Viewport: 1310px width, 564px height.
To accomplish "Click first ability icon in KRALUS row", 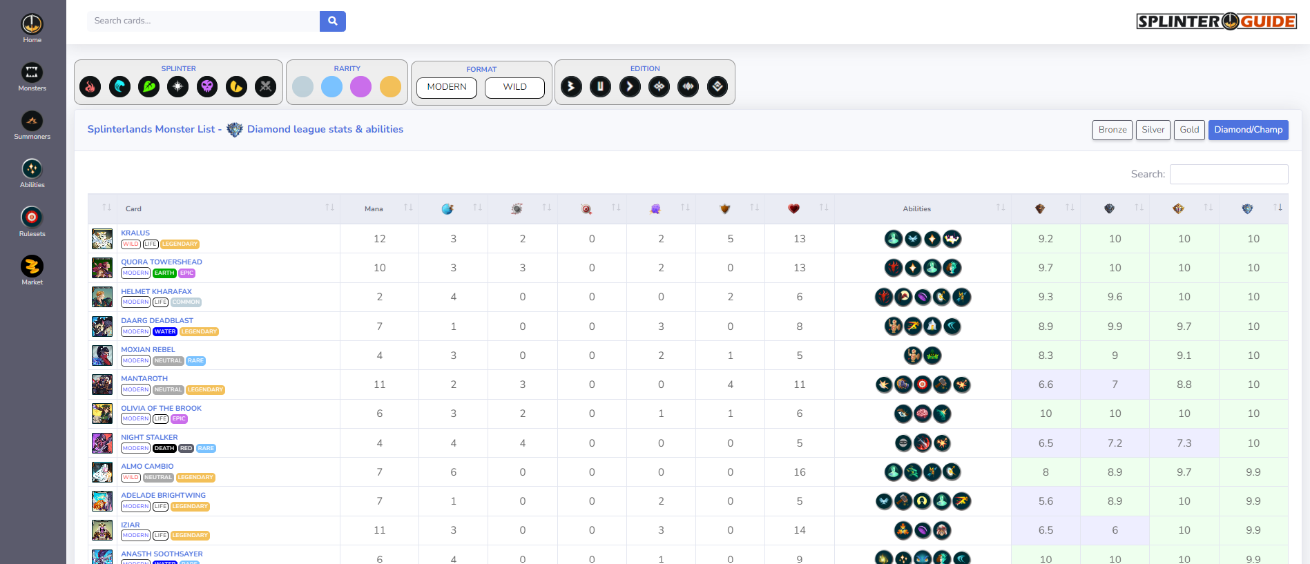I will click(x=894, y=239).
